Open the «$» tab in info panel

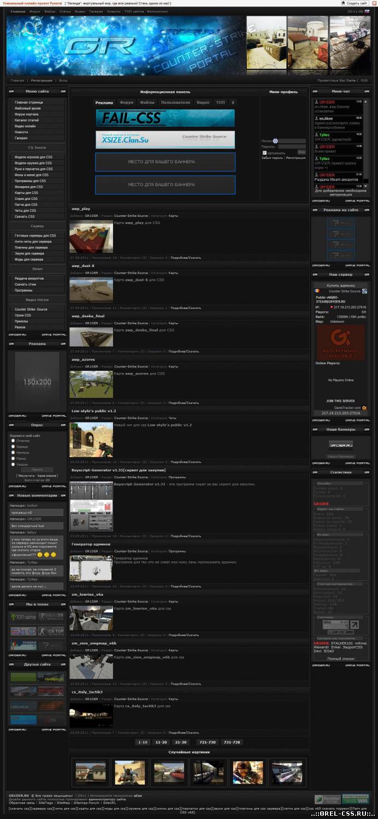point(233,103)
